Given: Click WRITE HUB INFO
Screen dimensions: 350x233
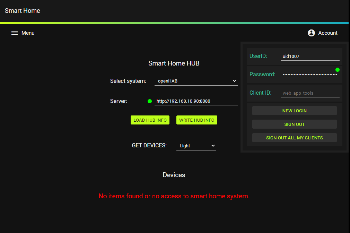Looking at the screenshot, I should coord(196,120).
